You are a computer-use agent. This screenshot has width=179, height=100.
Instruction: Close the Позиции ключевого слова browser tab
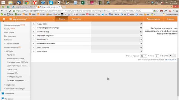click(x=60, y=7)
